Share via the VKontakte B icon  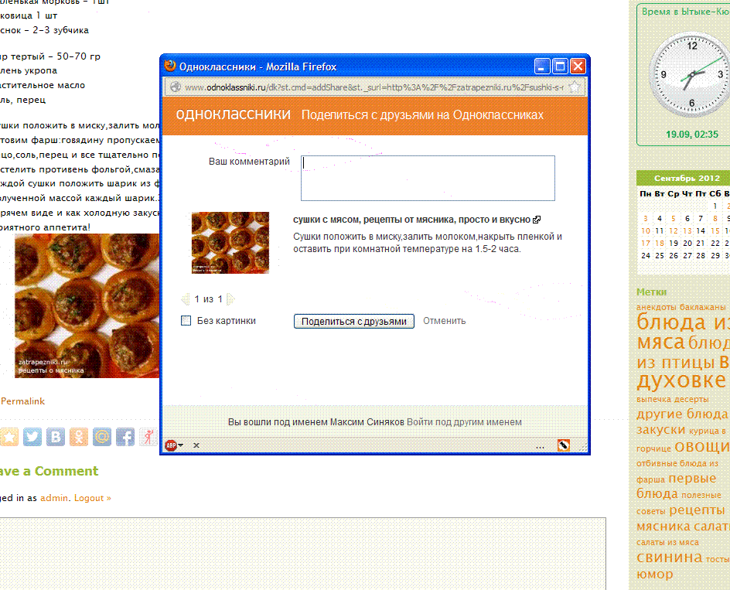tap(56, 437)
